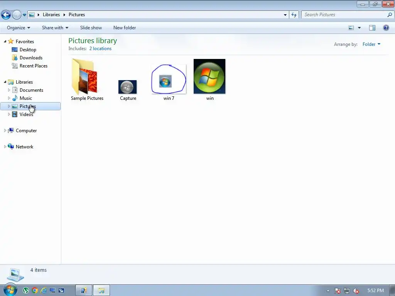
Task: Click the Pictures breadcrumb in address bar
Action: click(x=77, y=15)
